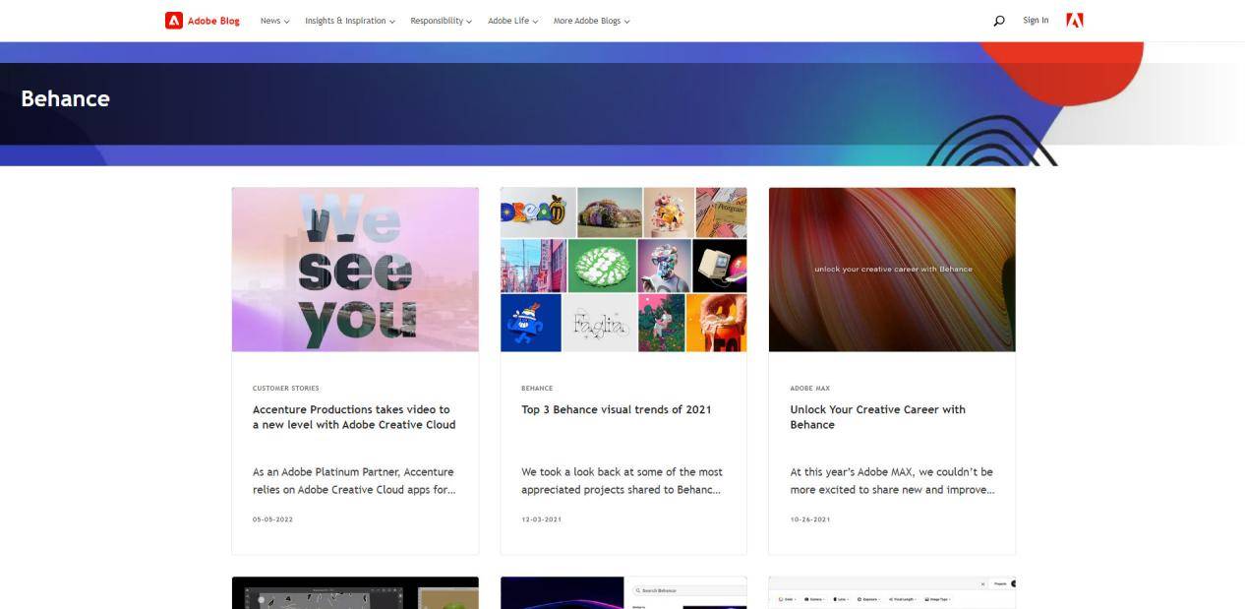Open the Accenture Productions article title
This screenshot has height=609, width=1245.
point(354,417)
